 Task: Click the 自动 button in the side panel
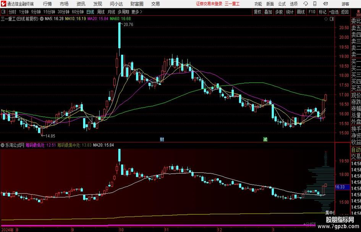(x=356, y=150)
